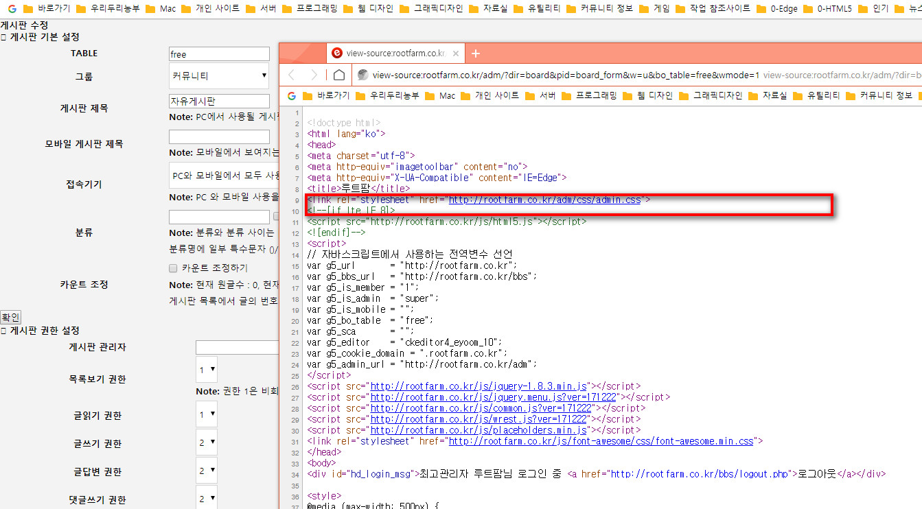Image resolution: width=922 pixels, height=509 pixels.
Task: Click the Google bookmark icon in the view-source window
Action: click(291, 95)
